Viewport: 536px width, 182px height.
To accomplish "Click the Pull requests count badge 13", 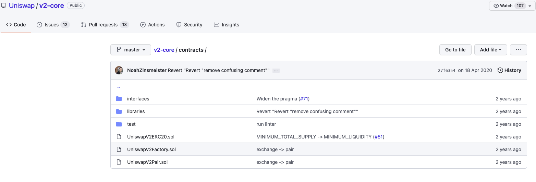I will (x=124, y=25).
